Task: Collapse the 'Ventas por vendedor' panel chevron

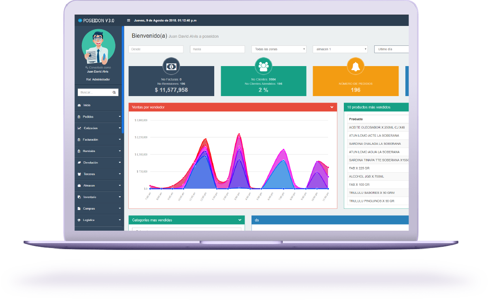Action: tap(332, 107)
